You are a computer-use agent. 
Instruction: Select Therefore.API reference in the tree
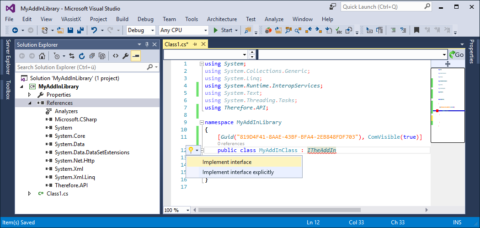coord(71,185)
